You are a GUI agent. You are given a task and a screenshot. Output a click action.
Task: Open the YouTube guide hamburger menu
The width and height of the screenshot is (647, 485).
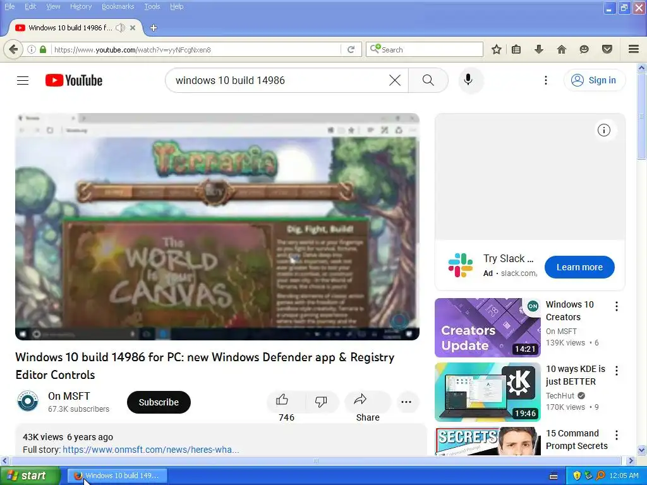click(x=23, y=80)
